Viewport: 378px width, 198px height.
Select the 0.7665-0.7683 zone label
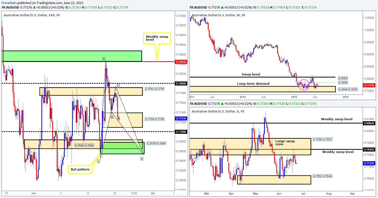85,145
